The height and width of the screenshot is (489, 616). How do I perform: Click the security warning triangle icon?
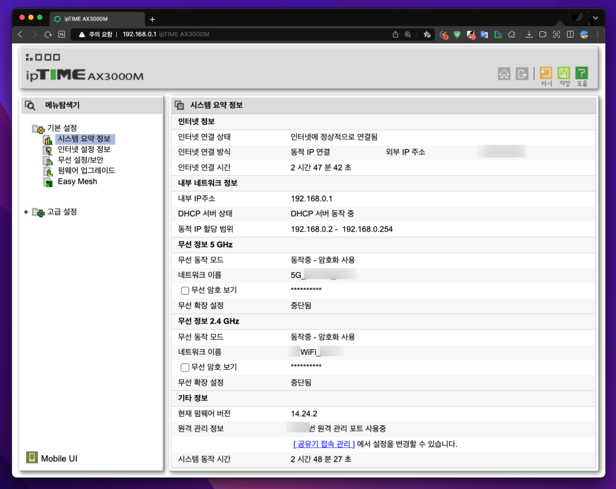pos(82,34)
